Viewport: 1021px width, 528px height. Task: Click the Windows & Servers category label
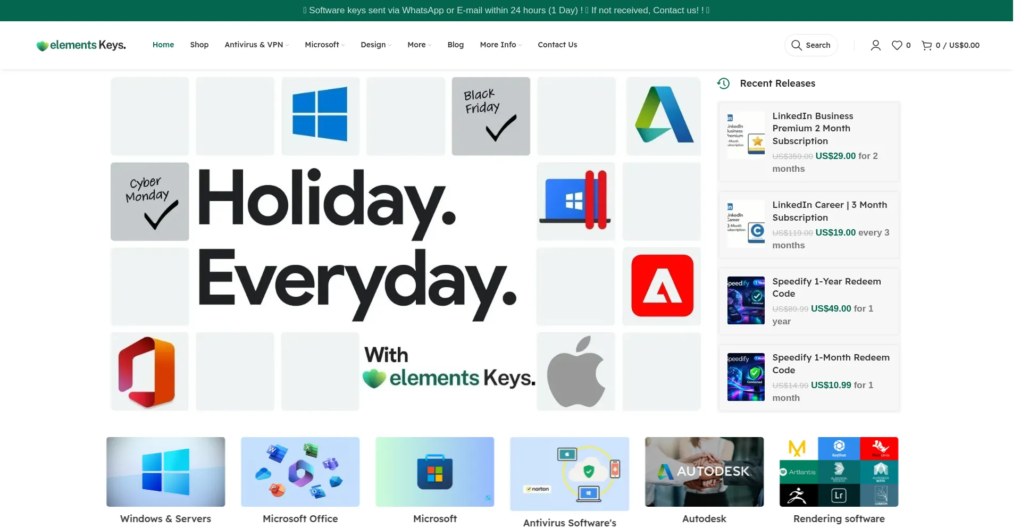(166, 519)
